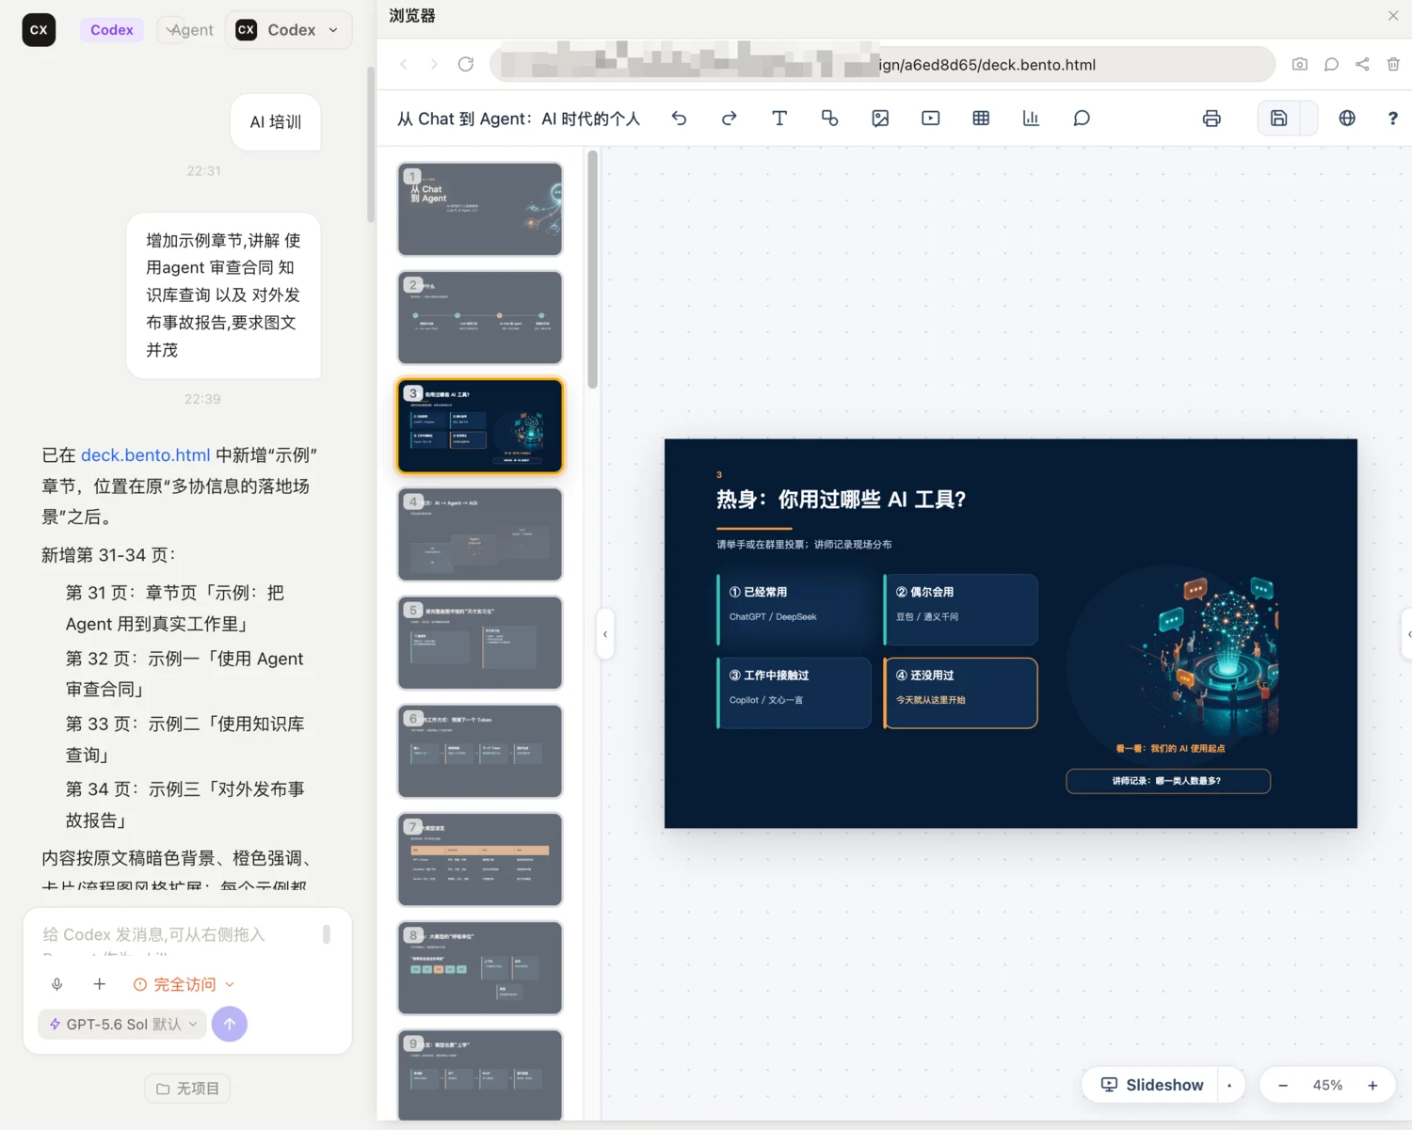Open the chat bubble icon in the browser bar
The height and width of the screenshot is (1130, 1412).
pyautogui.click(x=1331, y=64)
